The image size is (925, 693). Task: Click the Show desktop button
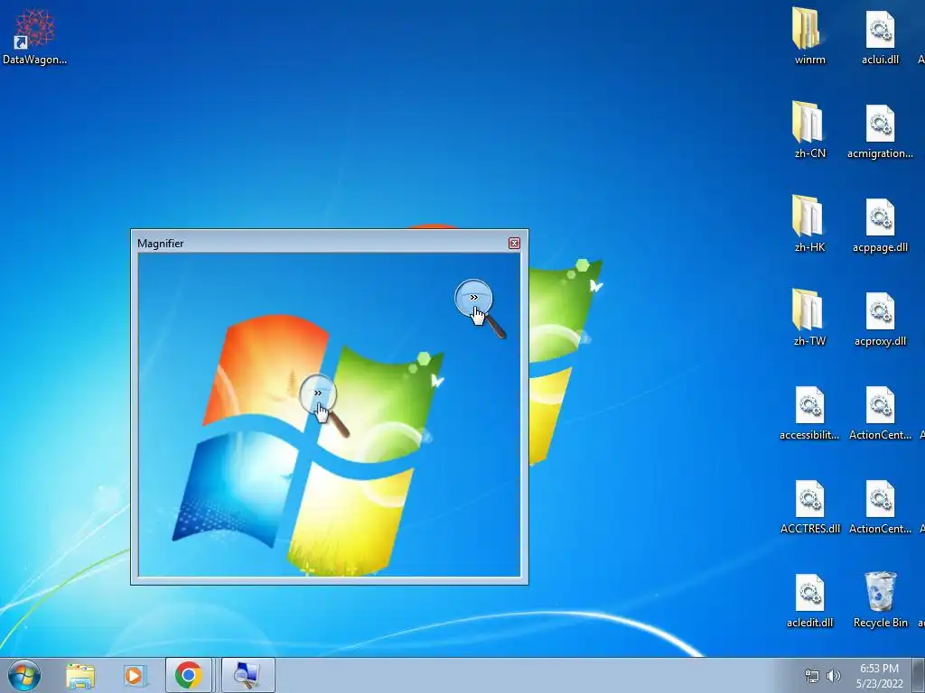click(x=919, y=675)
